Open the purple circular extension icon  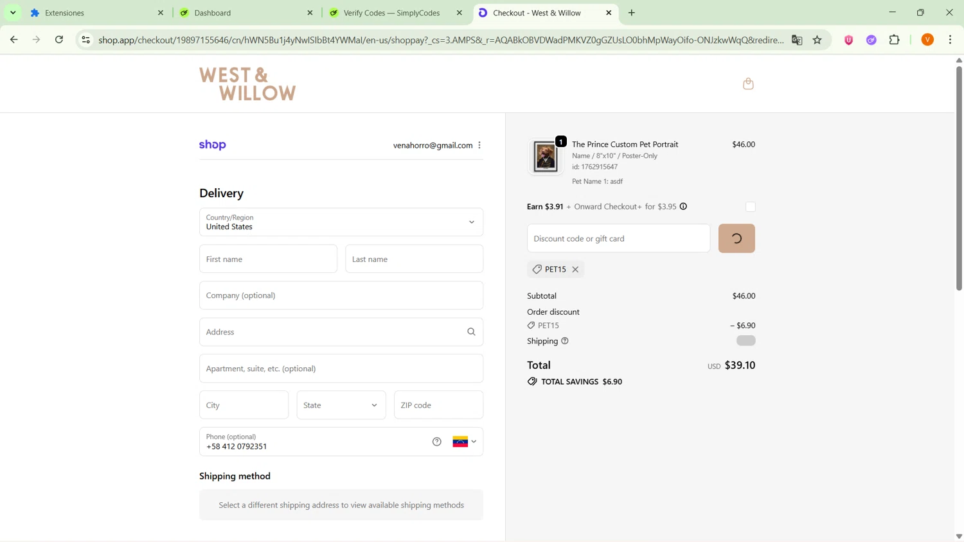pos(871,40)
